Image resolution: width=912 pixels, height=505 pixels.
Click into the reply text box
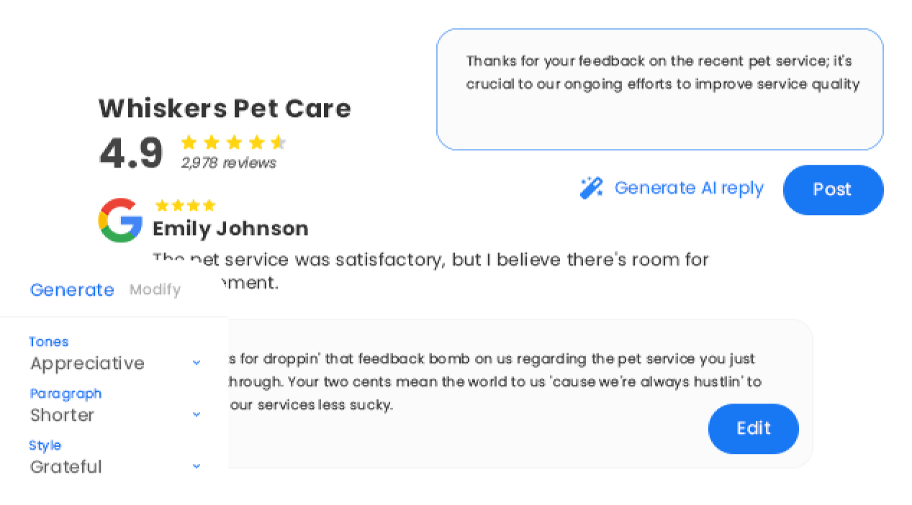660,89
